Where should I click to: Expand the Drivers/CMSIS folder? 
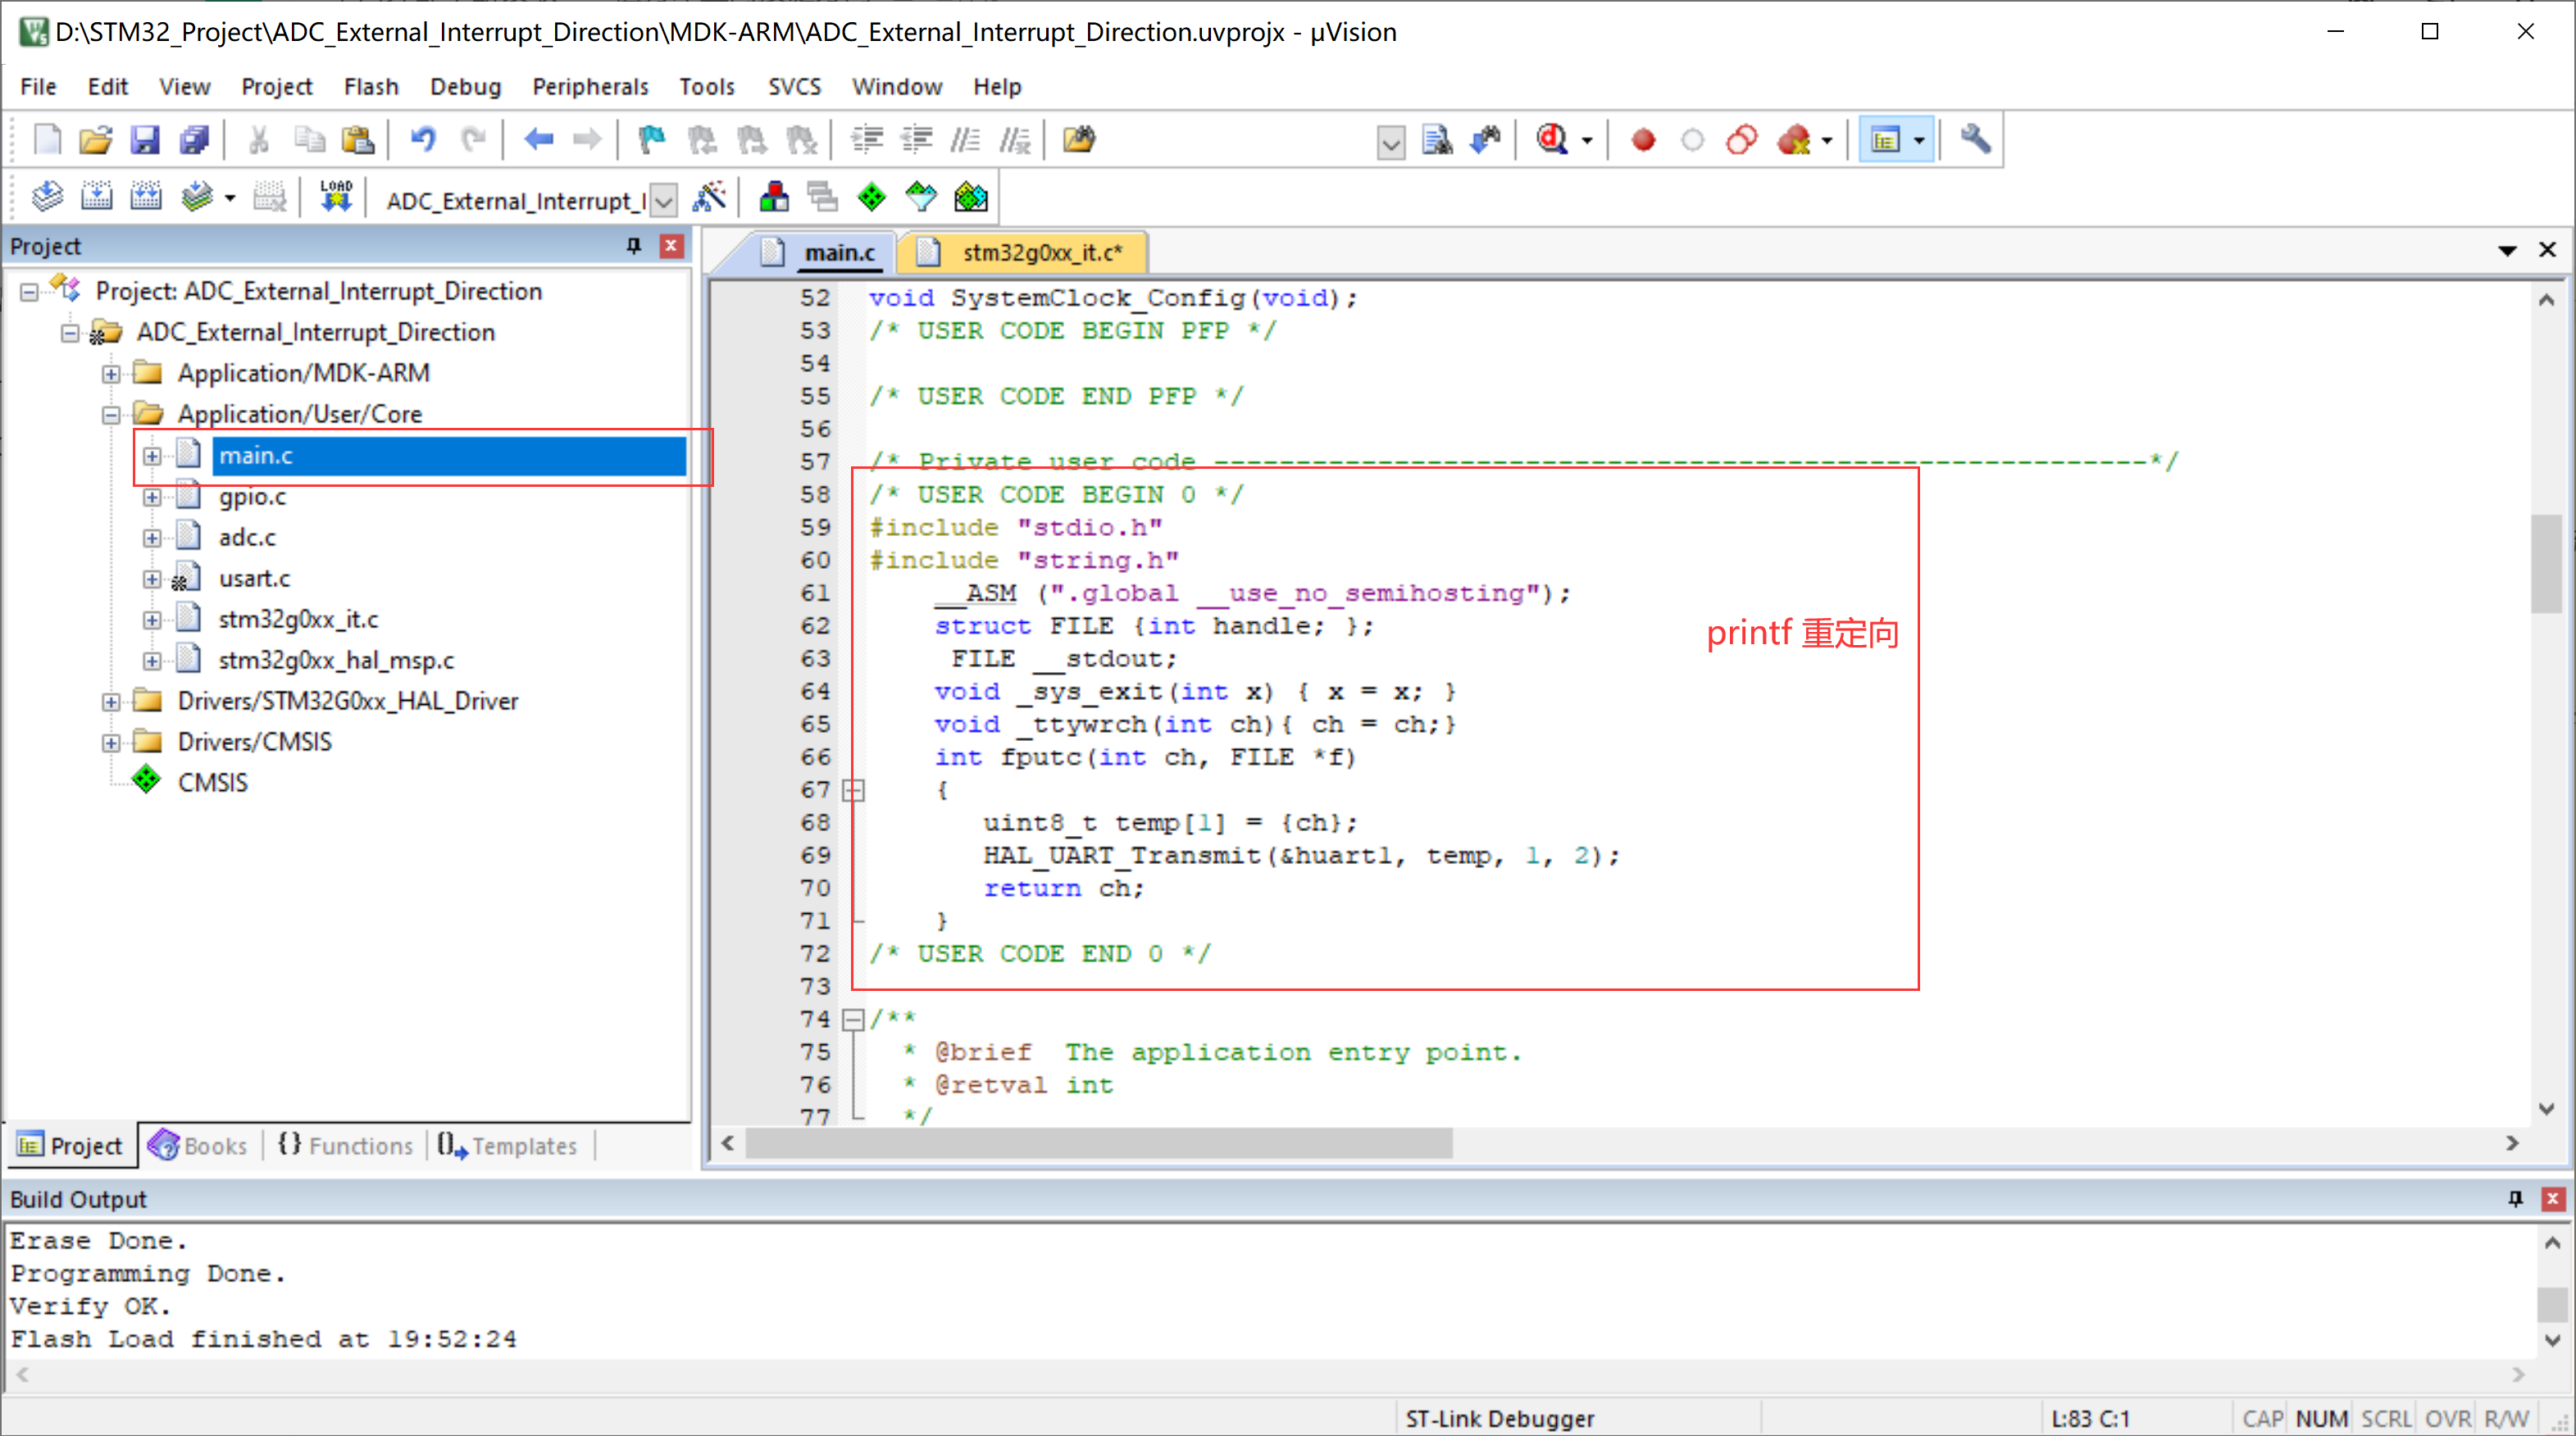111,743
